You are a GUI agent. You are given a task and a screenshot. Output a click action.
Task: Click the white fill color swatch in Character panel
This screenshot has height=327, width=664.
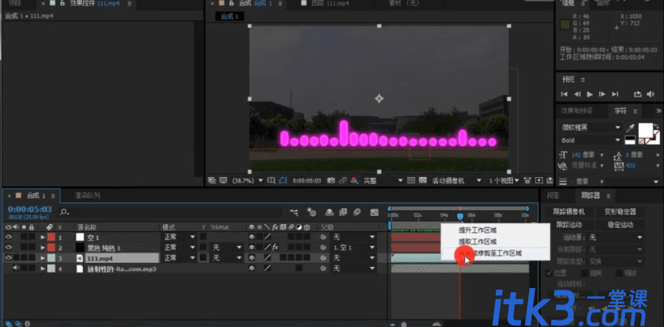pyautogui.click(x=645, y=130)
